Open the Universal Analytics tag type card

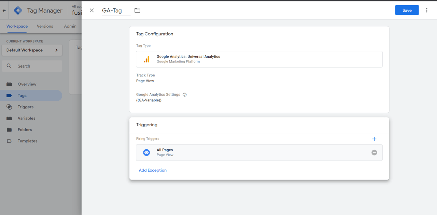click(259, 59)
